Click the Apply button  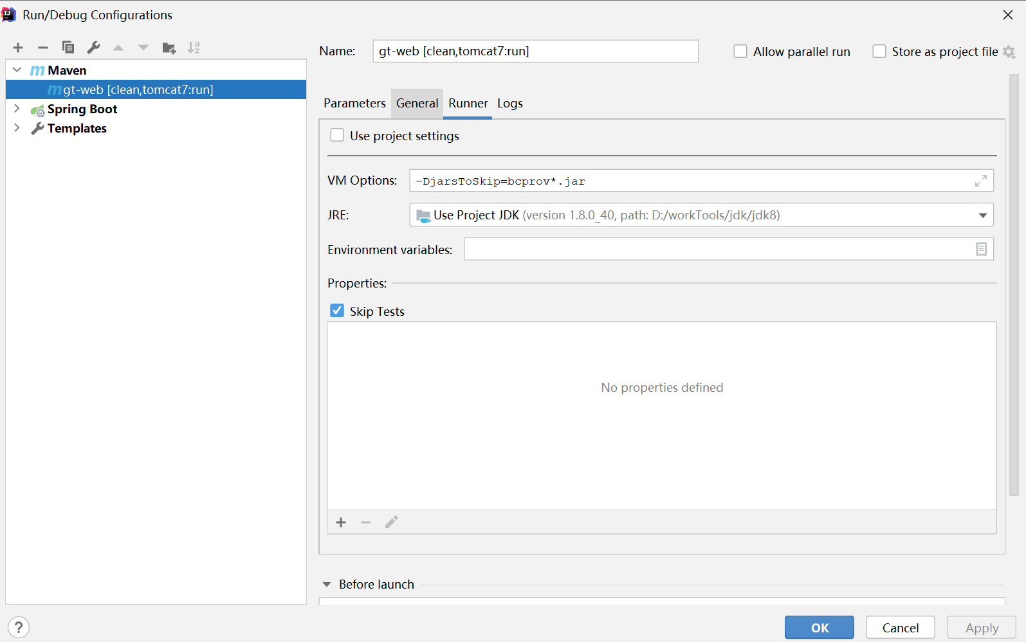(982, 627)
